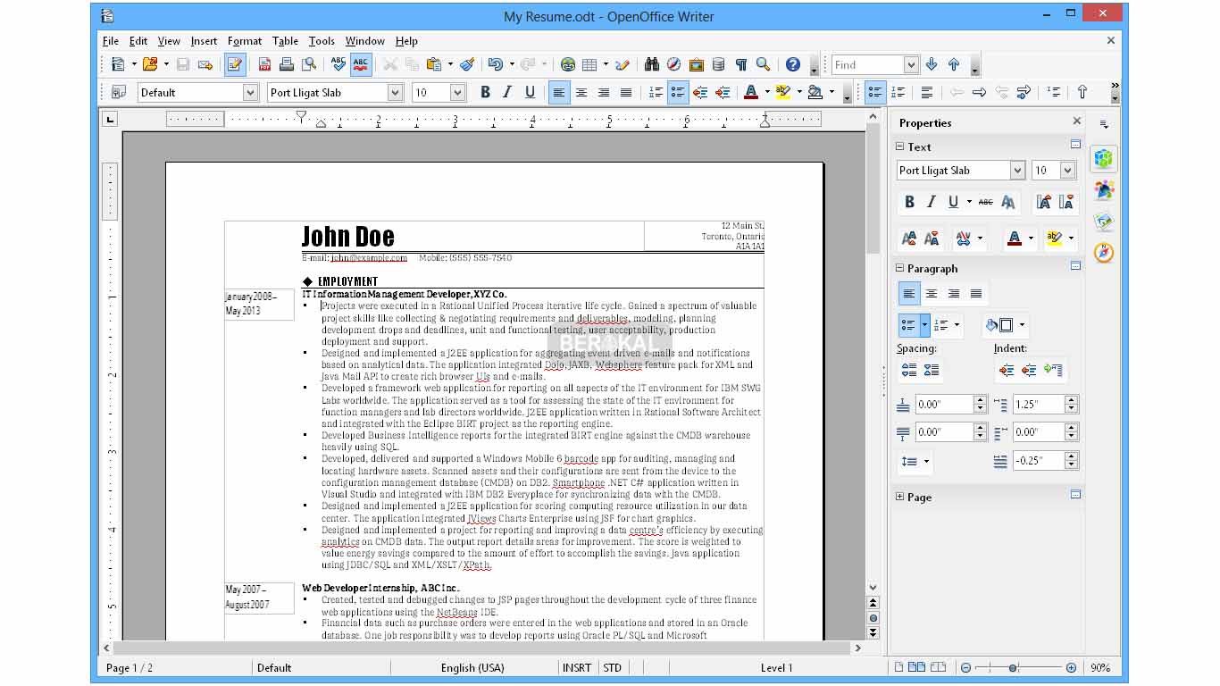Click the Navigator compass icon in toolbar
The width and height of the screenshot is (1220, 686).
point(673,64)
